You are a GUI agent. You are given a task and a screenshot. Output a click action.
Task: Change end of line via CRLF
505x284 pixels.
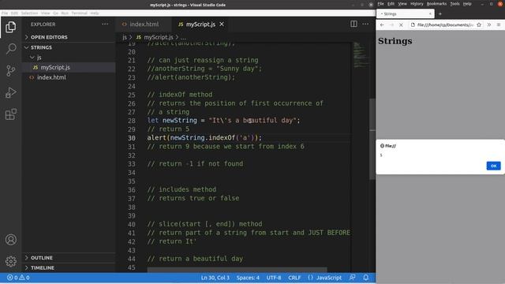[x=294, y=277]
